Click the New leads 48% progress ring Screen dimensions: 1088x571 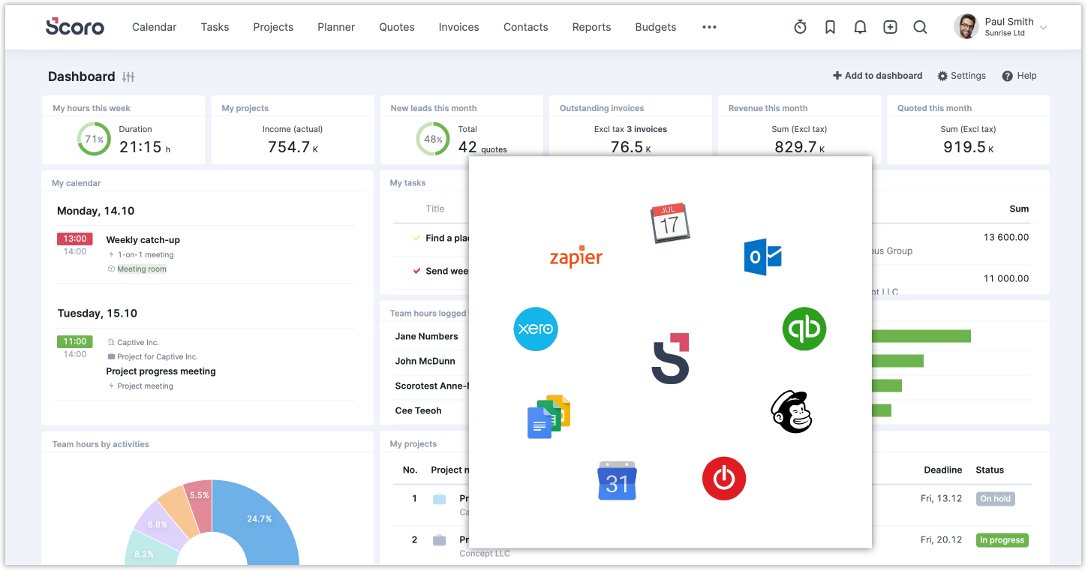[433, 139]
